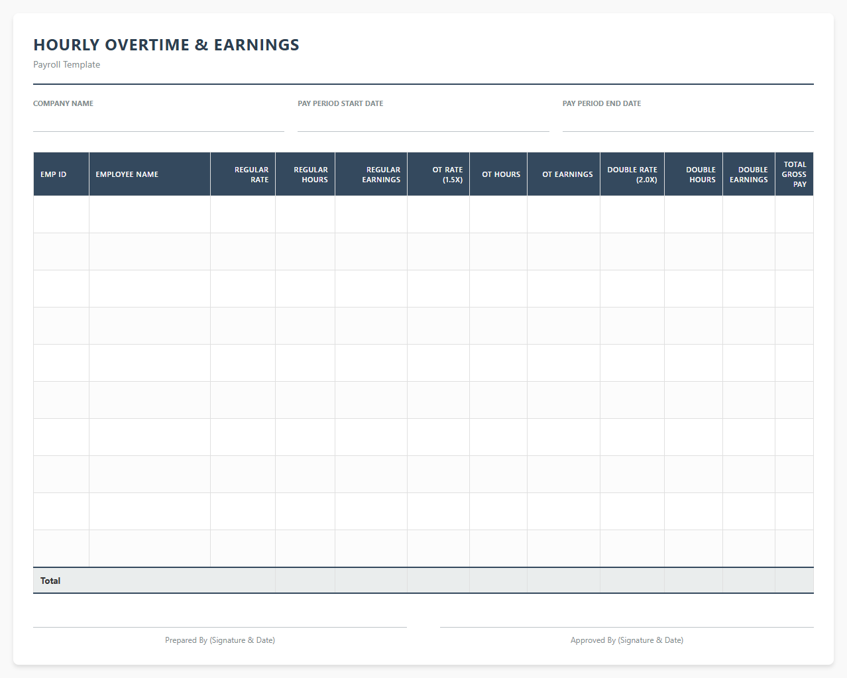
Task: Click the Approved By signature line
Action: [627, 627]
